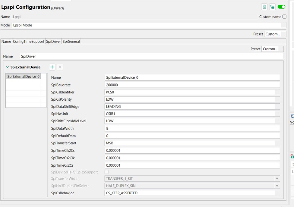Click the green unlock padlock icon
The width and height of the screenshot is (294, 207).
272,7
